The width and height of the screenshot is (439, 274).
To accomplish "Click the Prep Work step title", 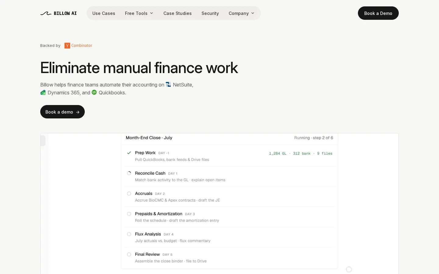I will (145, 153).
